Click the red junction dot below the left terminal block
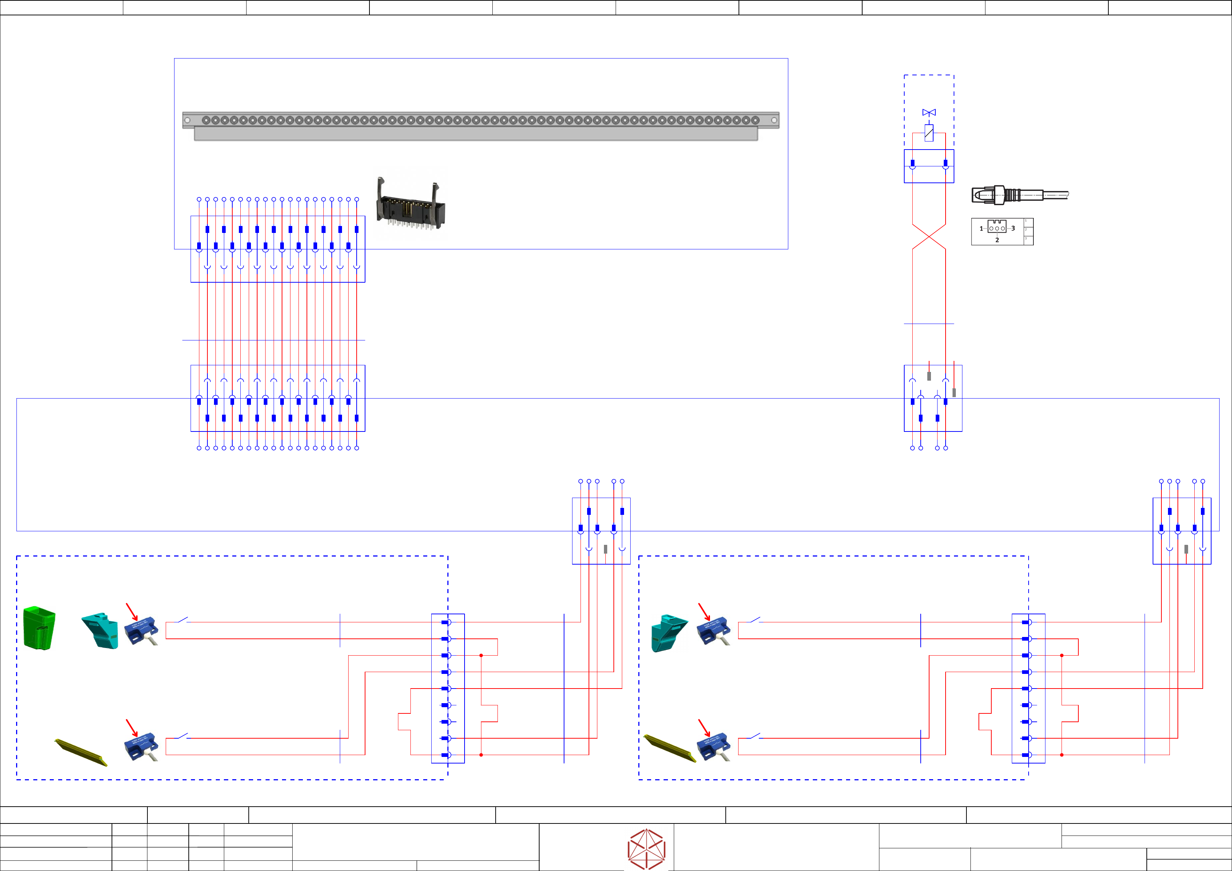The image size is (1232, 871). (481, 755)
